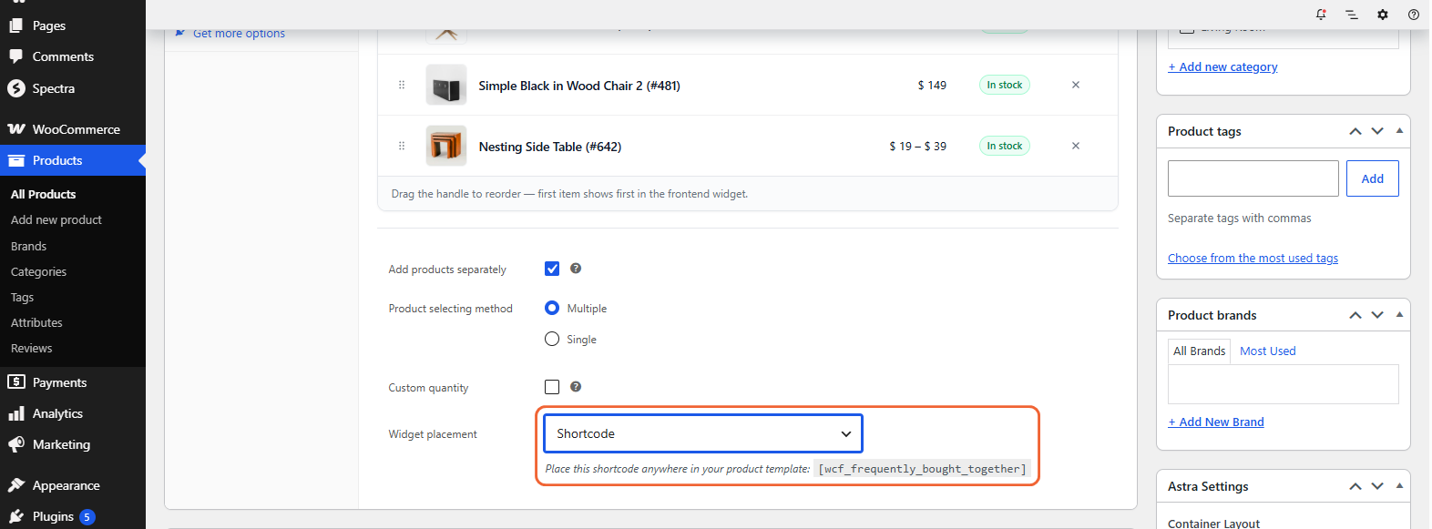Click the Plugins plug icon

point(16,516)
